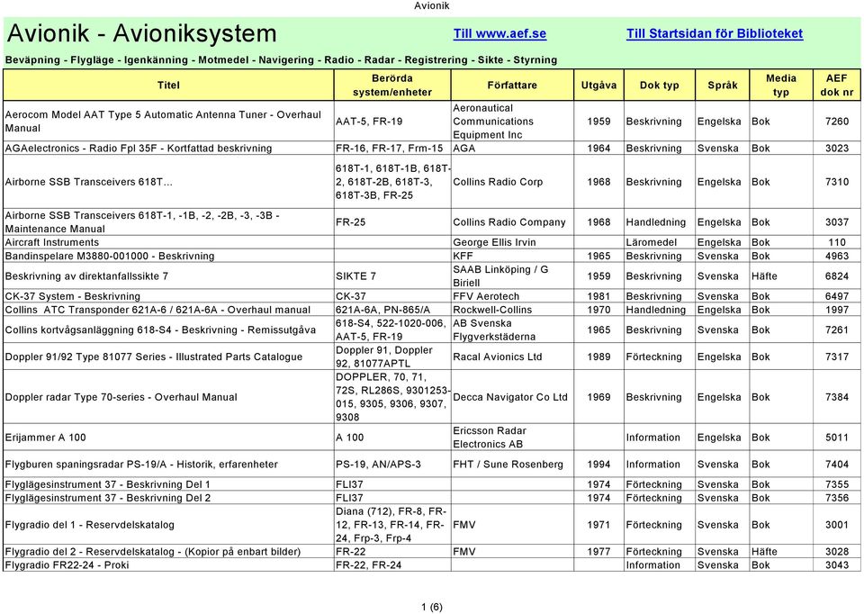
Task: Select the 1981 edition year cell
Action: point(599,296)
